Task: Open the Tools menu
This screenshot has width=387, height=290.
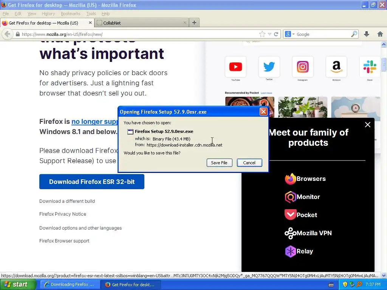Action: (91, 14)
